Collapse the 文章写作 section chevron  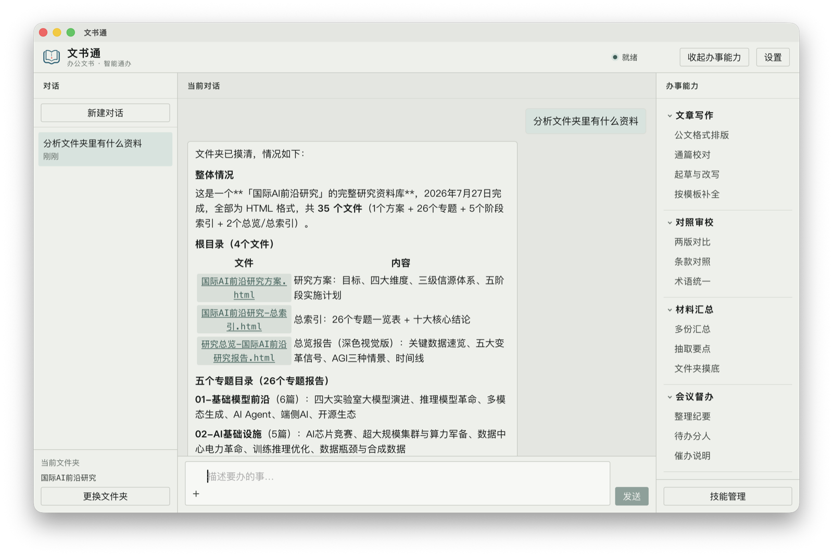[x=670, y=115]
